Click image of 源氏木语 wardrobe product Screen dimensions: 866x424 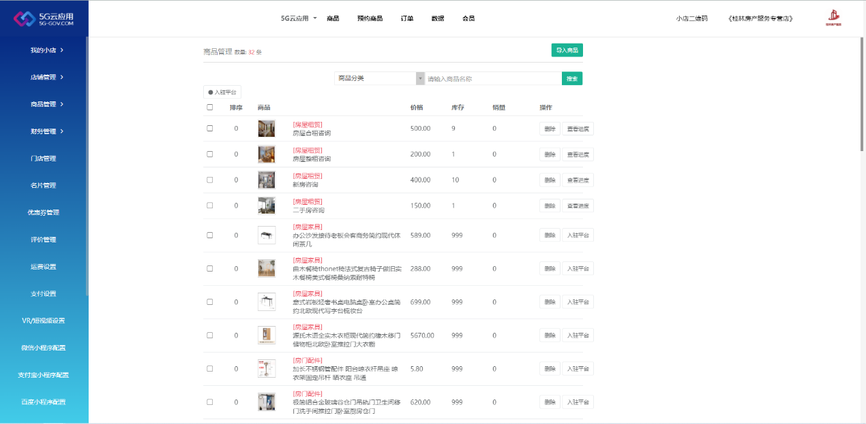click(x=267, y=336)
